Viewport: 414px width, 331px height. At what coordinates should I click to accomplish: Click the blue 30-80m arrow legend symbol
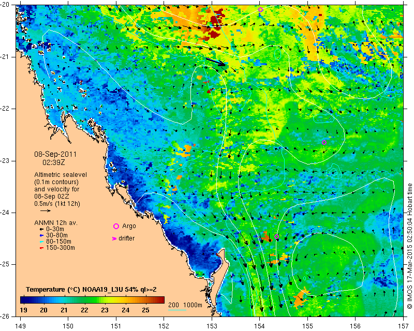(x=41, y=235)
